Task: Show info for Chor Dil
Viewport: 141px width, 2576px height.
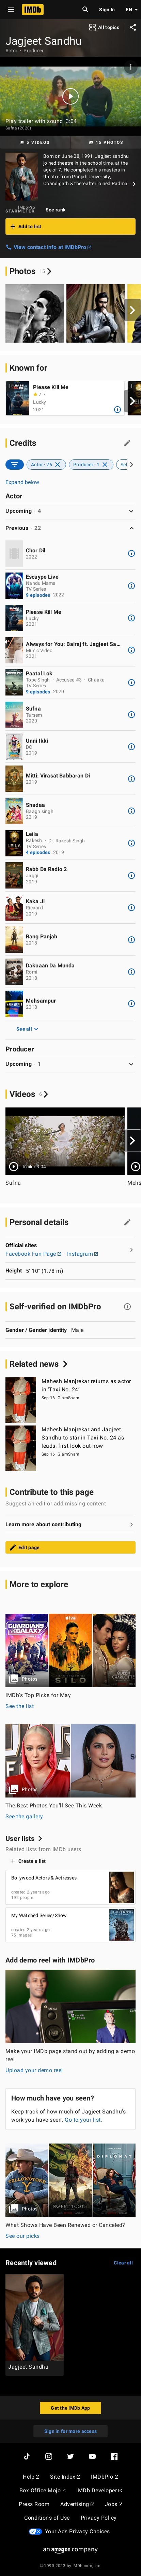Action: pyautogui.click(x=131, y=553)
